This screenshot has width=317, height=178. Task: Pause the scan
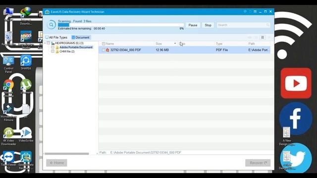coord(193,25)
